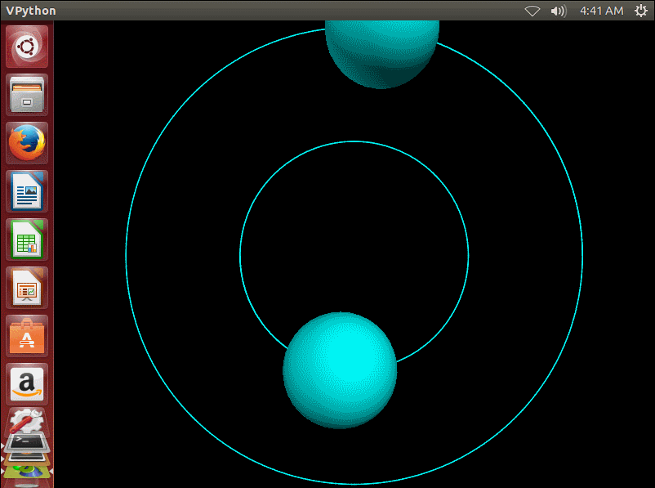Click the VPython window title in top panel
This screenshot has height=488, width=655.
coord(31,11)
